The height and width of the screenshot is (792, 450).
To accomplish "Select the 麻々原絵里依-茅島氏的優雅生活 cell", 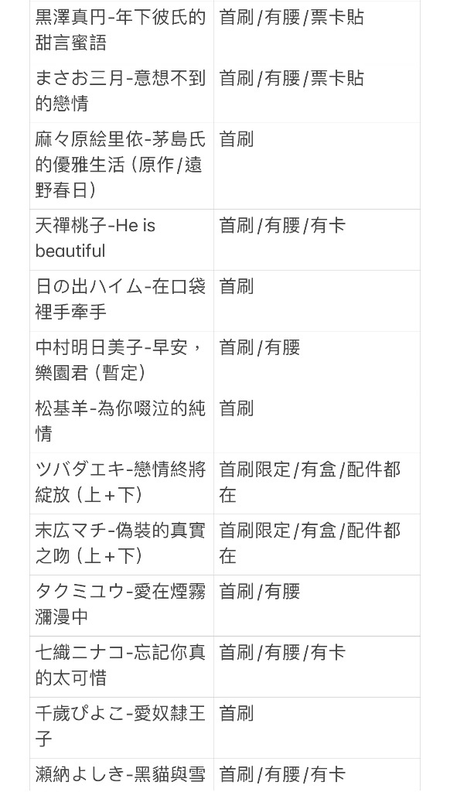I will (121, 165).
